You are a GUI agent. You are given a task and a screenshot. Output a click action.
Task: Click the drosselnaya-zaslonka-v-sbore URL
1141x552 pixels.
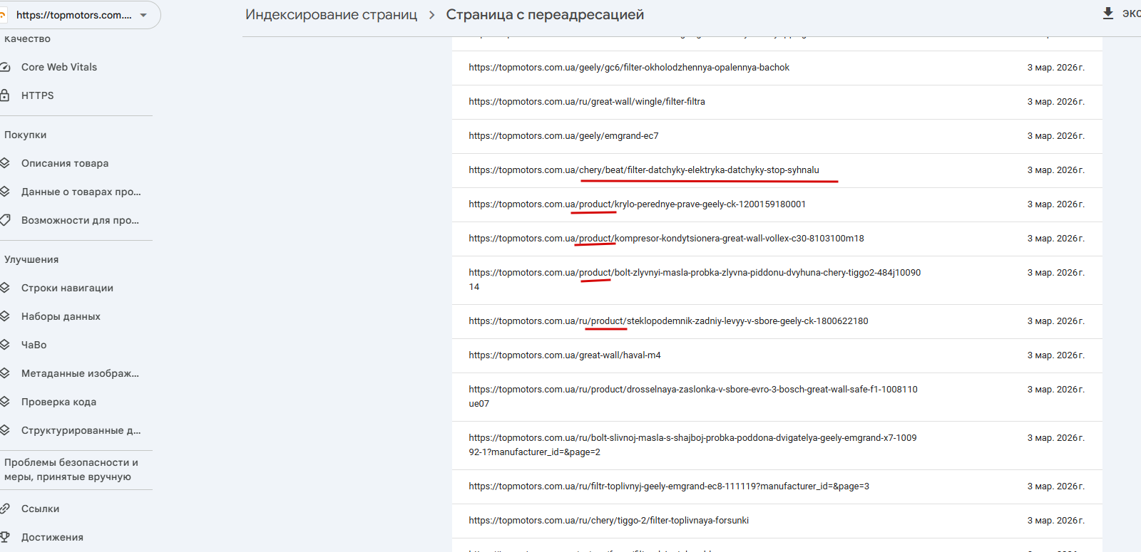(x=693, y=397)
